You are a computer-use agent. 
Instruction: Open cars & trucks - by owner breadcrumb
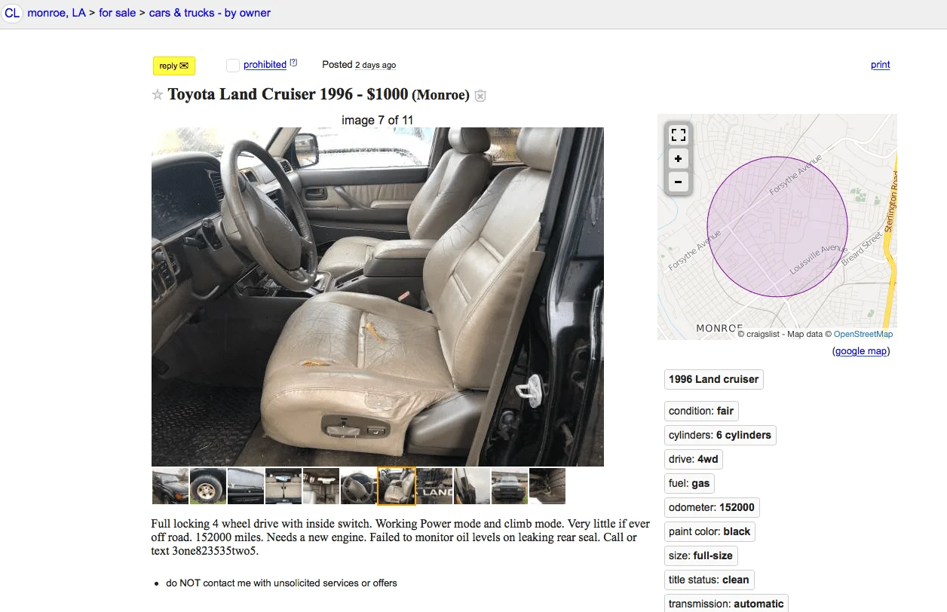(210, 13)
